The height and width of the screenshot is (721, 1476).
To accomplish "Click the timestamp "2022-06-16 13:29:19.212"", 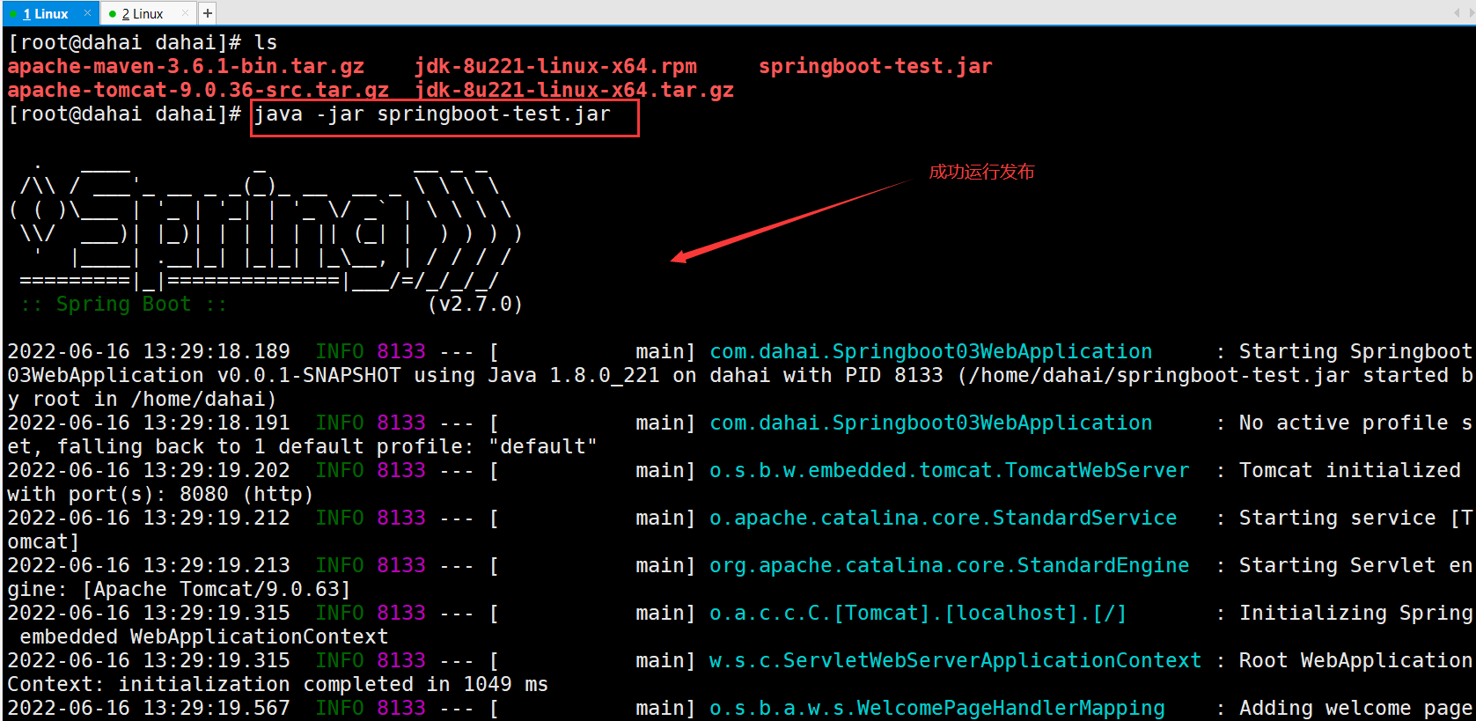I will (x=149, y=519).
